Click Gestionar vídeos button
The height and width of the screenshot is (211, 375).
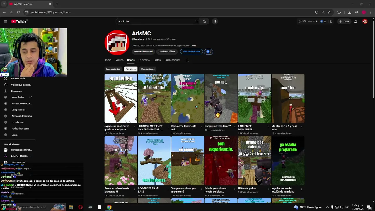coord(167,52)
